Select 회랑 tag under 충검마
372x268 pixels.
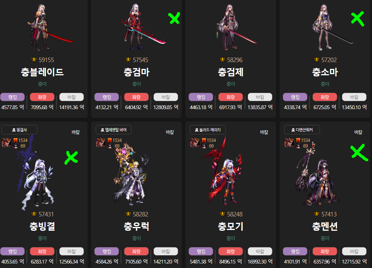[x=136, y=97]
